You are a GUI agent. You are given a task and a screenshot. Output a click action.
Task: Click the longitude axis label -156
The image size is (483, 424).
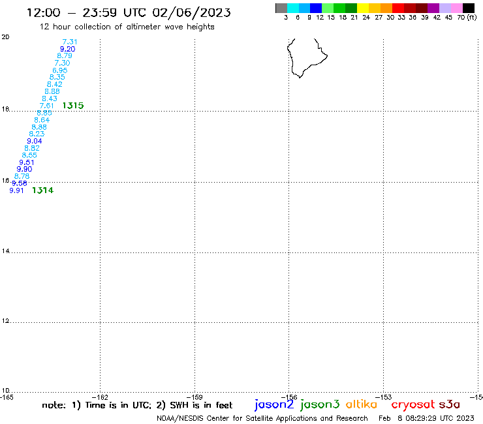pyautogui.click(x=289, y=397)
